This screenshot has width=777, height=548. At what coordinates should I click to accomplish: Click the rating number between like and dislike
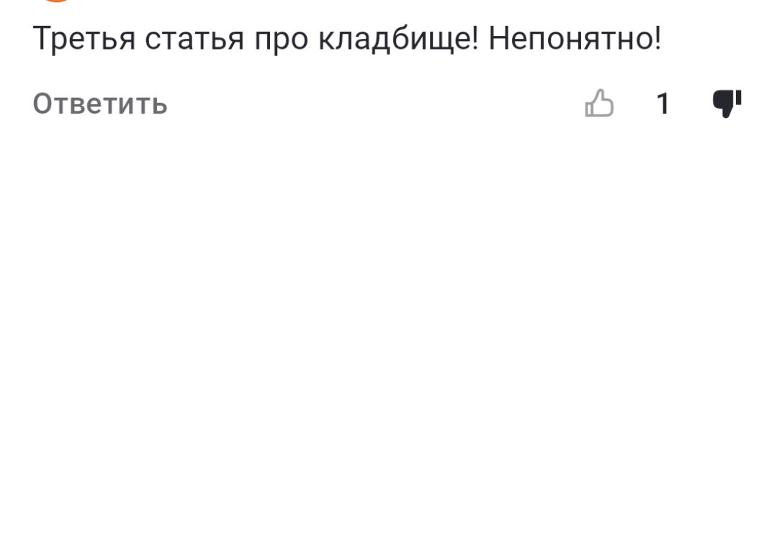pos(663,104)
